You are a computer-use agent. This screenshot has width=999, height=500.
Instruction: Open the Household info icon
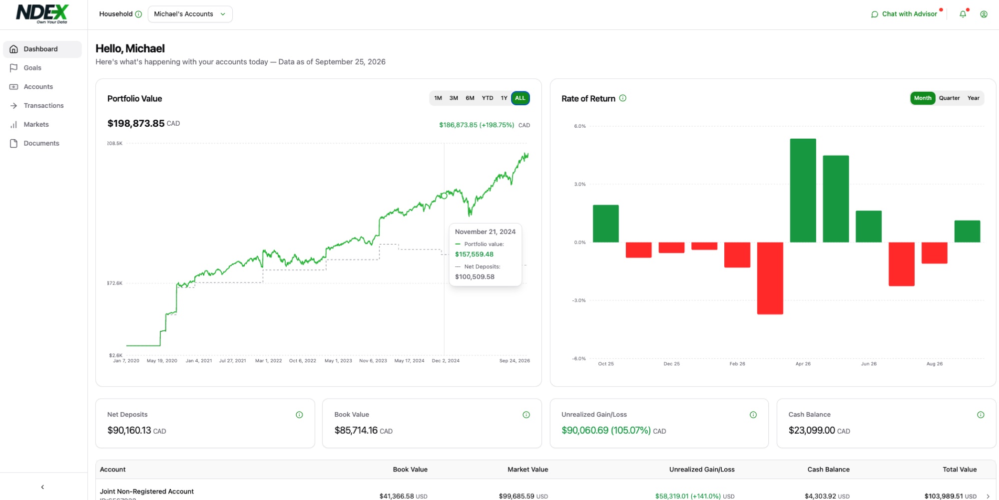click(x=139, y=14)
